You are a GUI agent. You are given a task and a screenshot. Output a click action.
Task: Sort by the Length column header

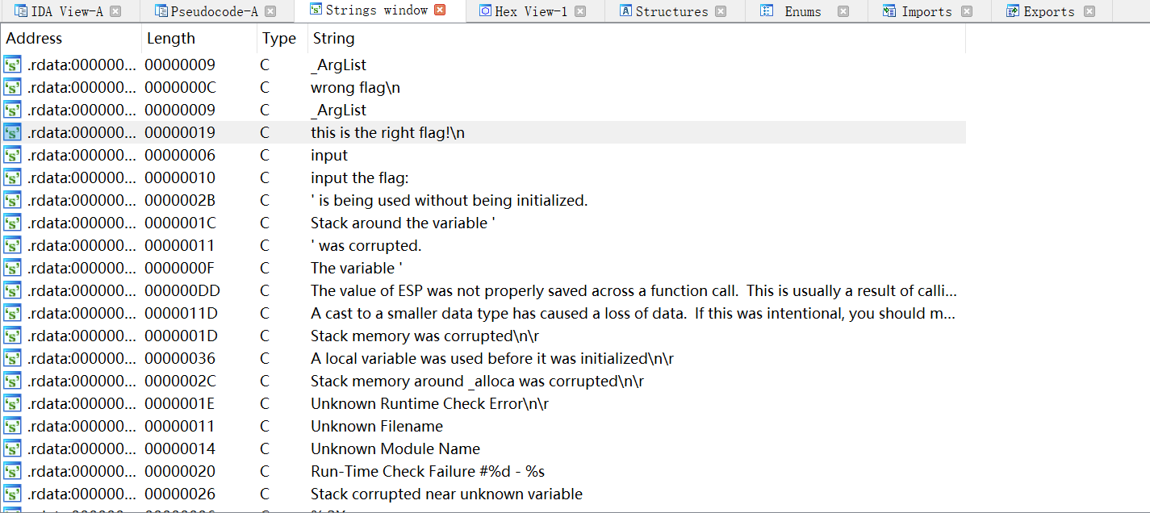point(170,39)
